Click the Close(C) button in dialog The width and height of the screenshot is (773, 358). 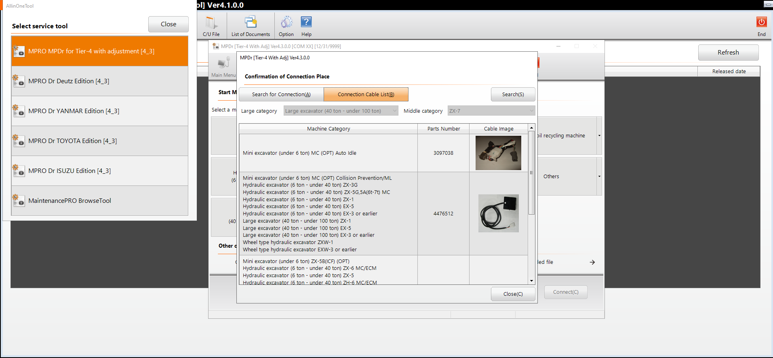[x=513, y=294]
